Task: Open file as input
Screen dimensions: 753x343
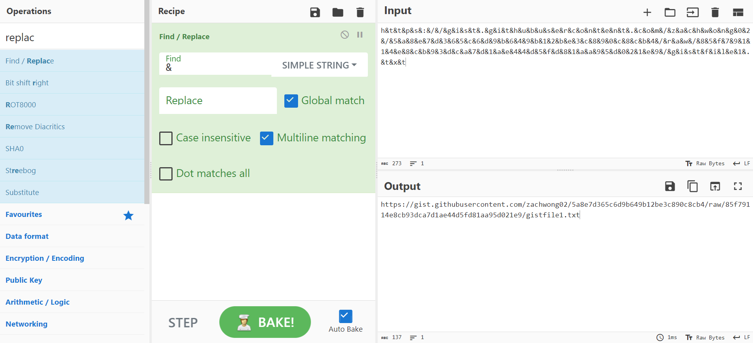Action: pos(693,13)
